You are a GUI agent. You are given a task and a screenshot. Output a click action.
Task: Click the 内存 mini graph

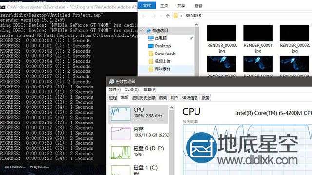click(x=120, y=133)
